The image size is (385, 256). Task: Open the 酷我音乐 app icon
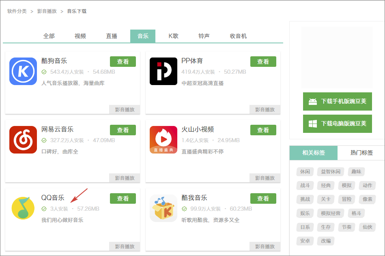pos(163,208)
